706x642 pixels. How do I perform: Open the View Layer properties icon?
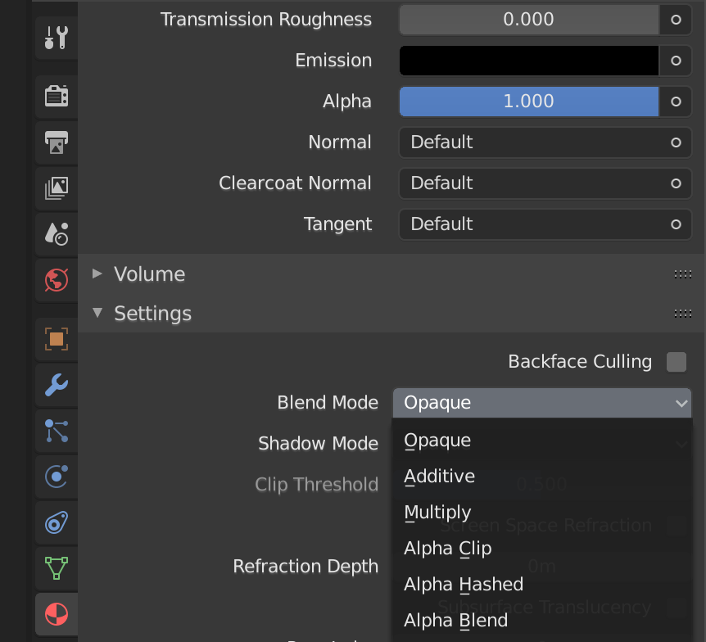coord(56,188)
